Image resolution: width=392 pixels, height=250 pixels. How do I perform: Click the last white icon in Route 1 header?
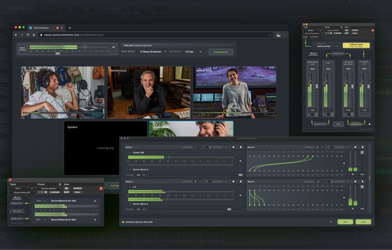point(241,147)
